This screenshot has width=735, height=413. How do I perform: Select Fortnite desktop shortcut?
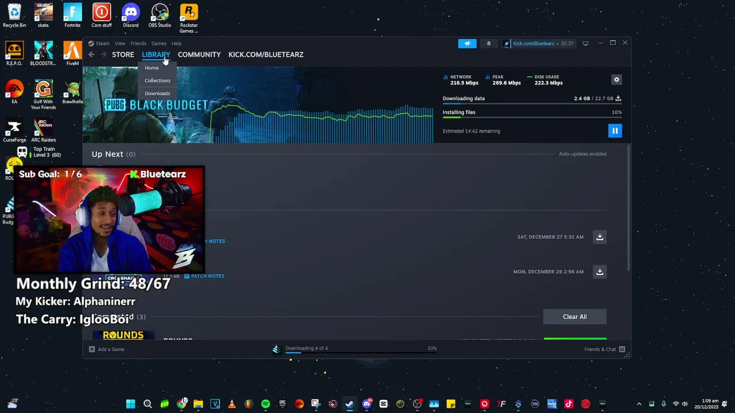[x=72, y=15]
